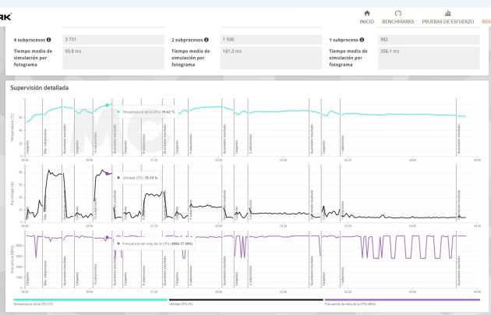Open the partially visible RESULTADOS tab
This screenshot has height=315, width=491.
pyautogui.click(x=486, y=21)
